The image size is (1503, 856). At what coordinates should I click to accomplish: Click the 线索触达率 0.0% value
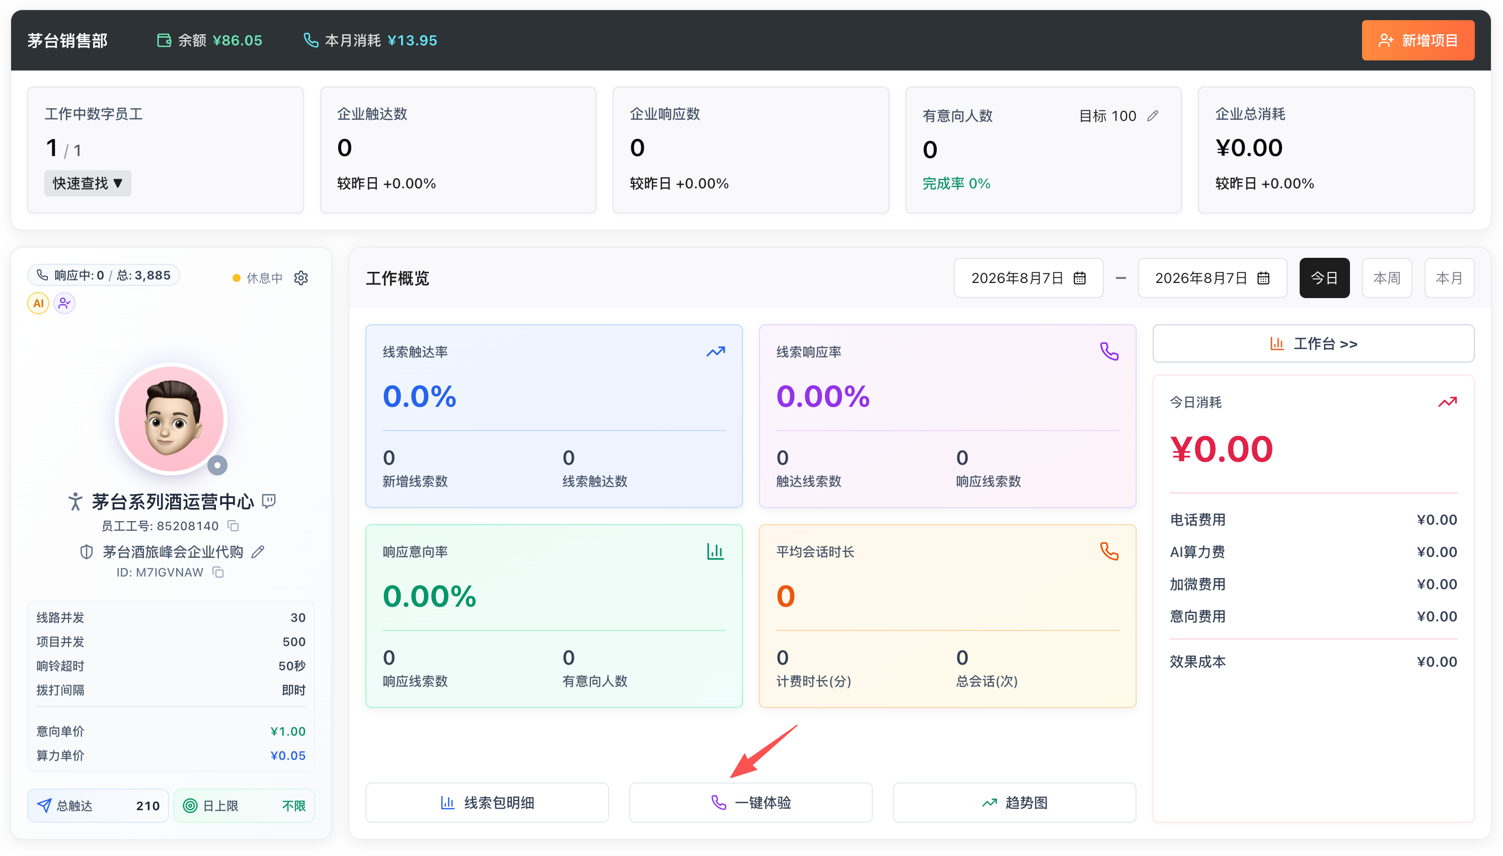point(419,396)
